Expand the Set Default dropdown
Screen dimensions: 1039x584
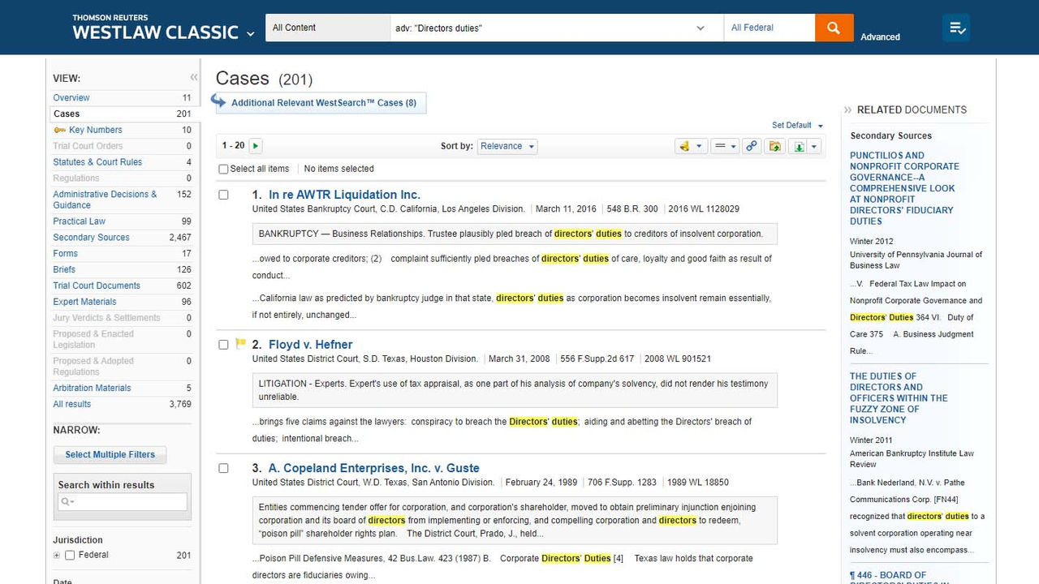click(797, 126)
